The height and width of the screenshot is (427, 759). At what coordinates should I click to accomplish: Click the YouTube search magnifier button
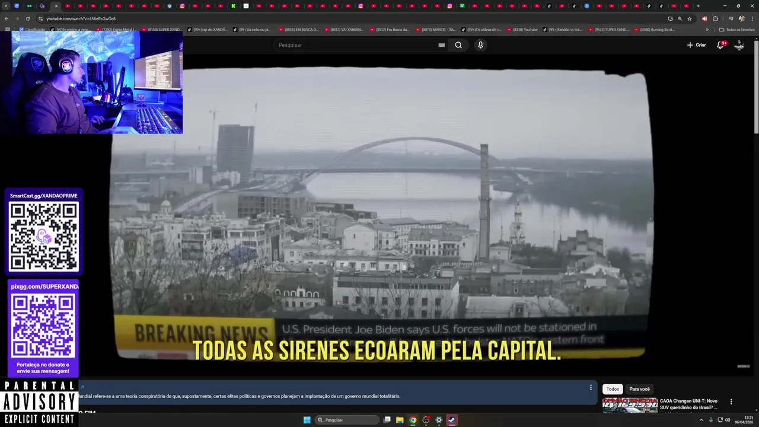458,45
